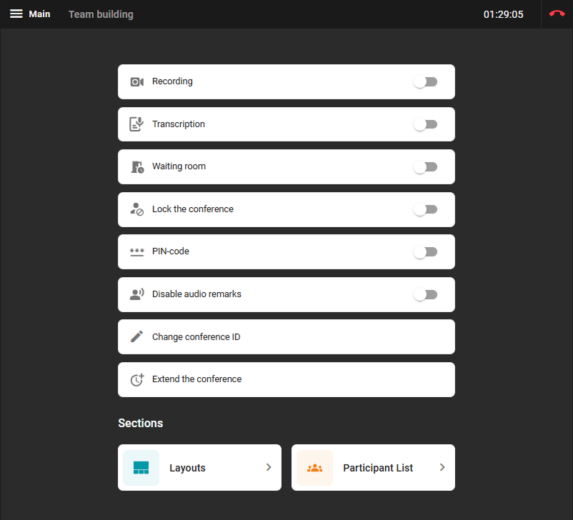Toggle Disable audio remarks switch
573x520 pixels.
pos(425,294)
